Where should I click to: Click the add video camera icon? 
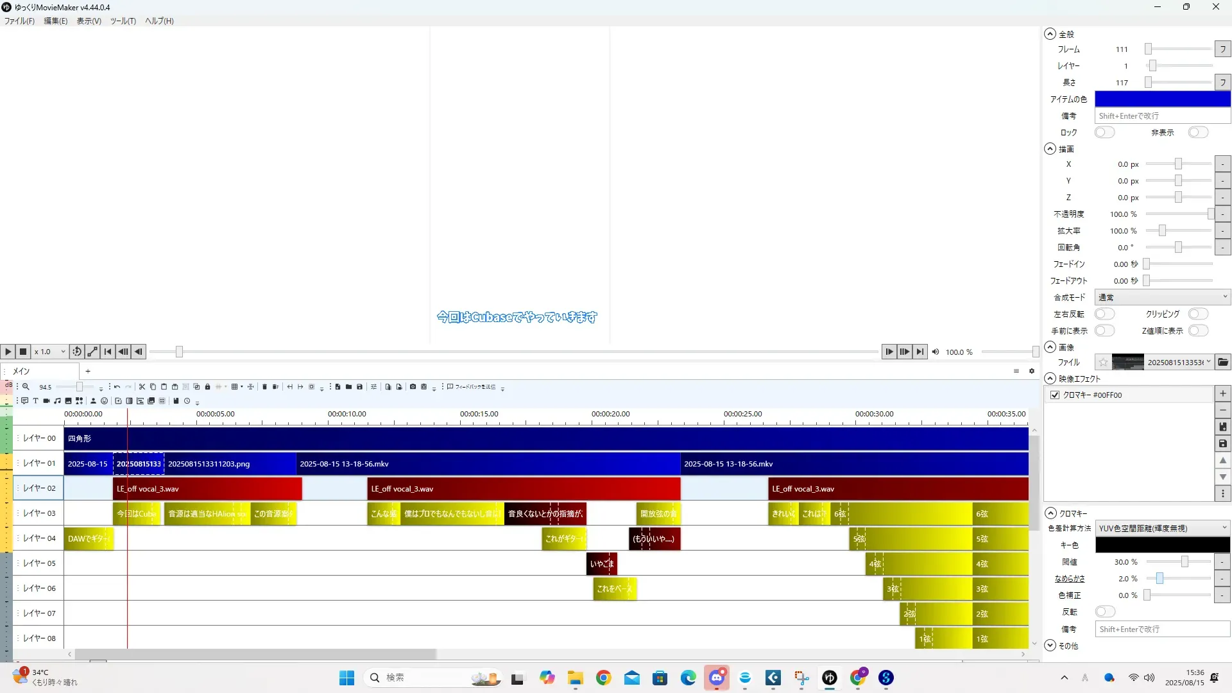click(46, 401)
